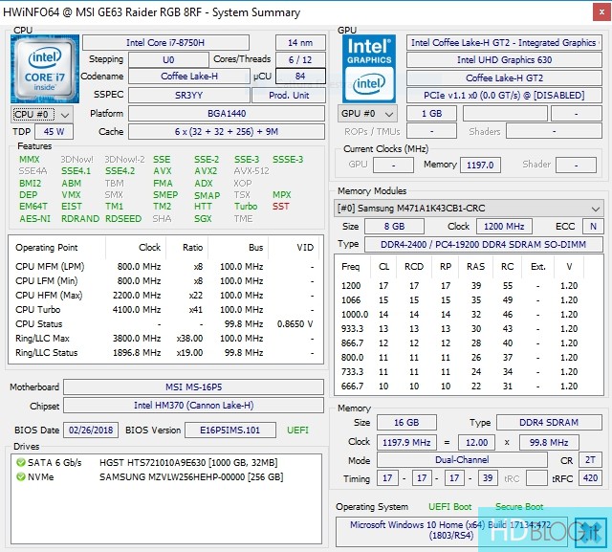Click the GPU memory clock 1197.0 field
This screenshot has height=552, width=612.
(x=480, y=166)
